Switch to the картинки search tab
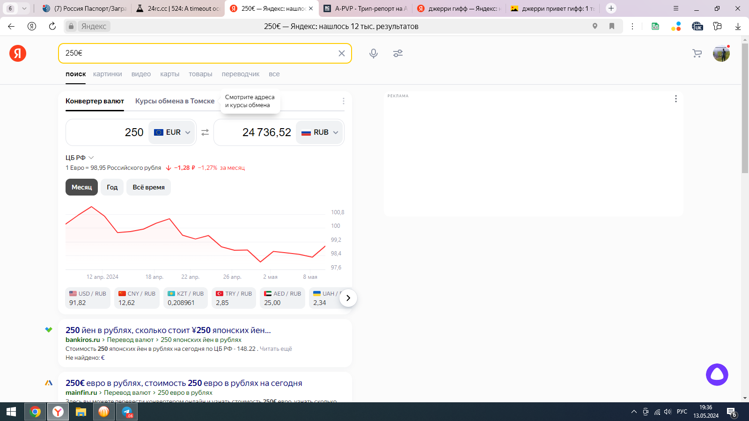The width and height of the screenshot is (749, 421). [x=107, y=74]
